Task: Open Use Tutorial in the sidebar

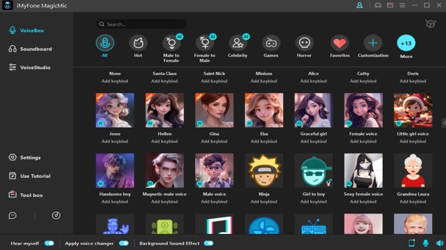Action: [30, 176]
